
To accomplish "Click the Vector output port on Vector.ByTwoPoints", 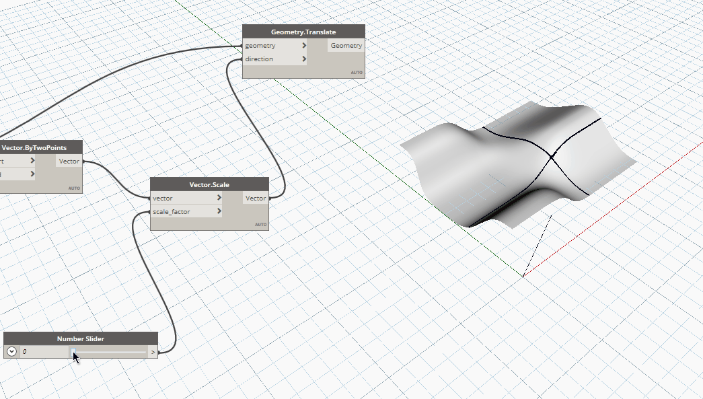I will [x=70, y=161].
